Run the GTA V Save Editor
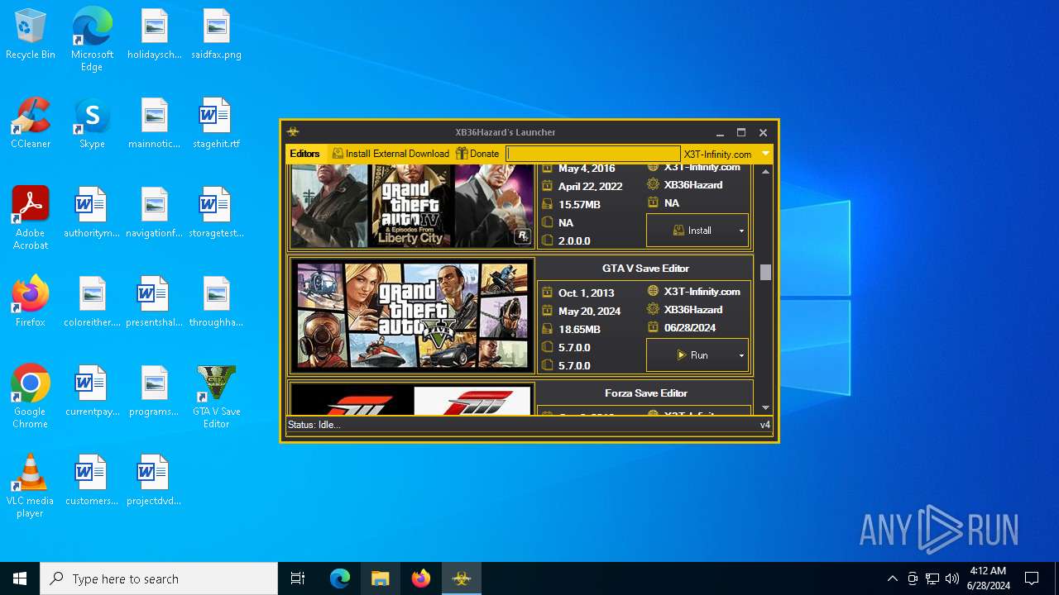 coord(692,355)
